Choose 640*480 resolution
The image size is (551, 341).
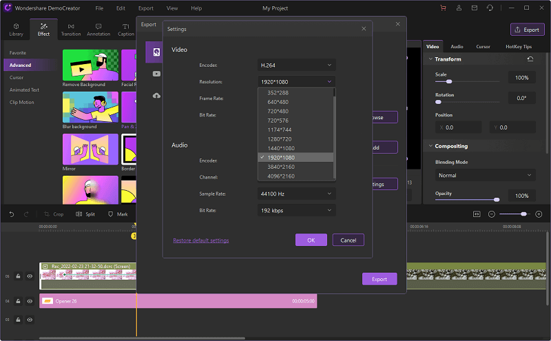click(295, 102)
